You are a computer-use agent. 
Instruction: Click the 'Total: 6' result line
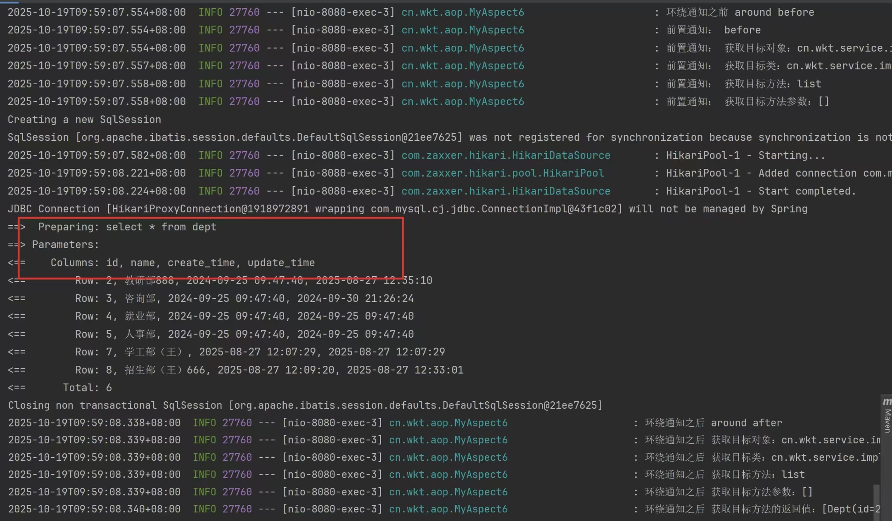(87, 388)
